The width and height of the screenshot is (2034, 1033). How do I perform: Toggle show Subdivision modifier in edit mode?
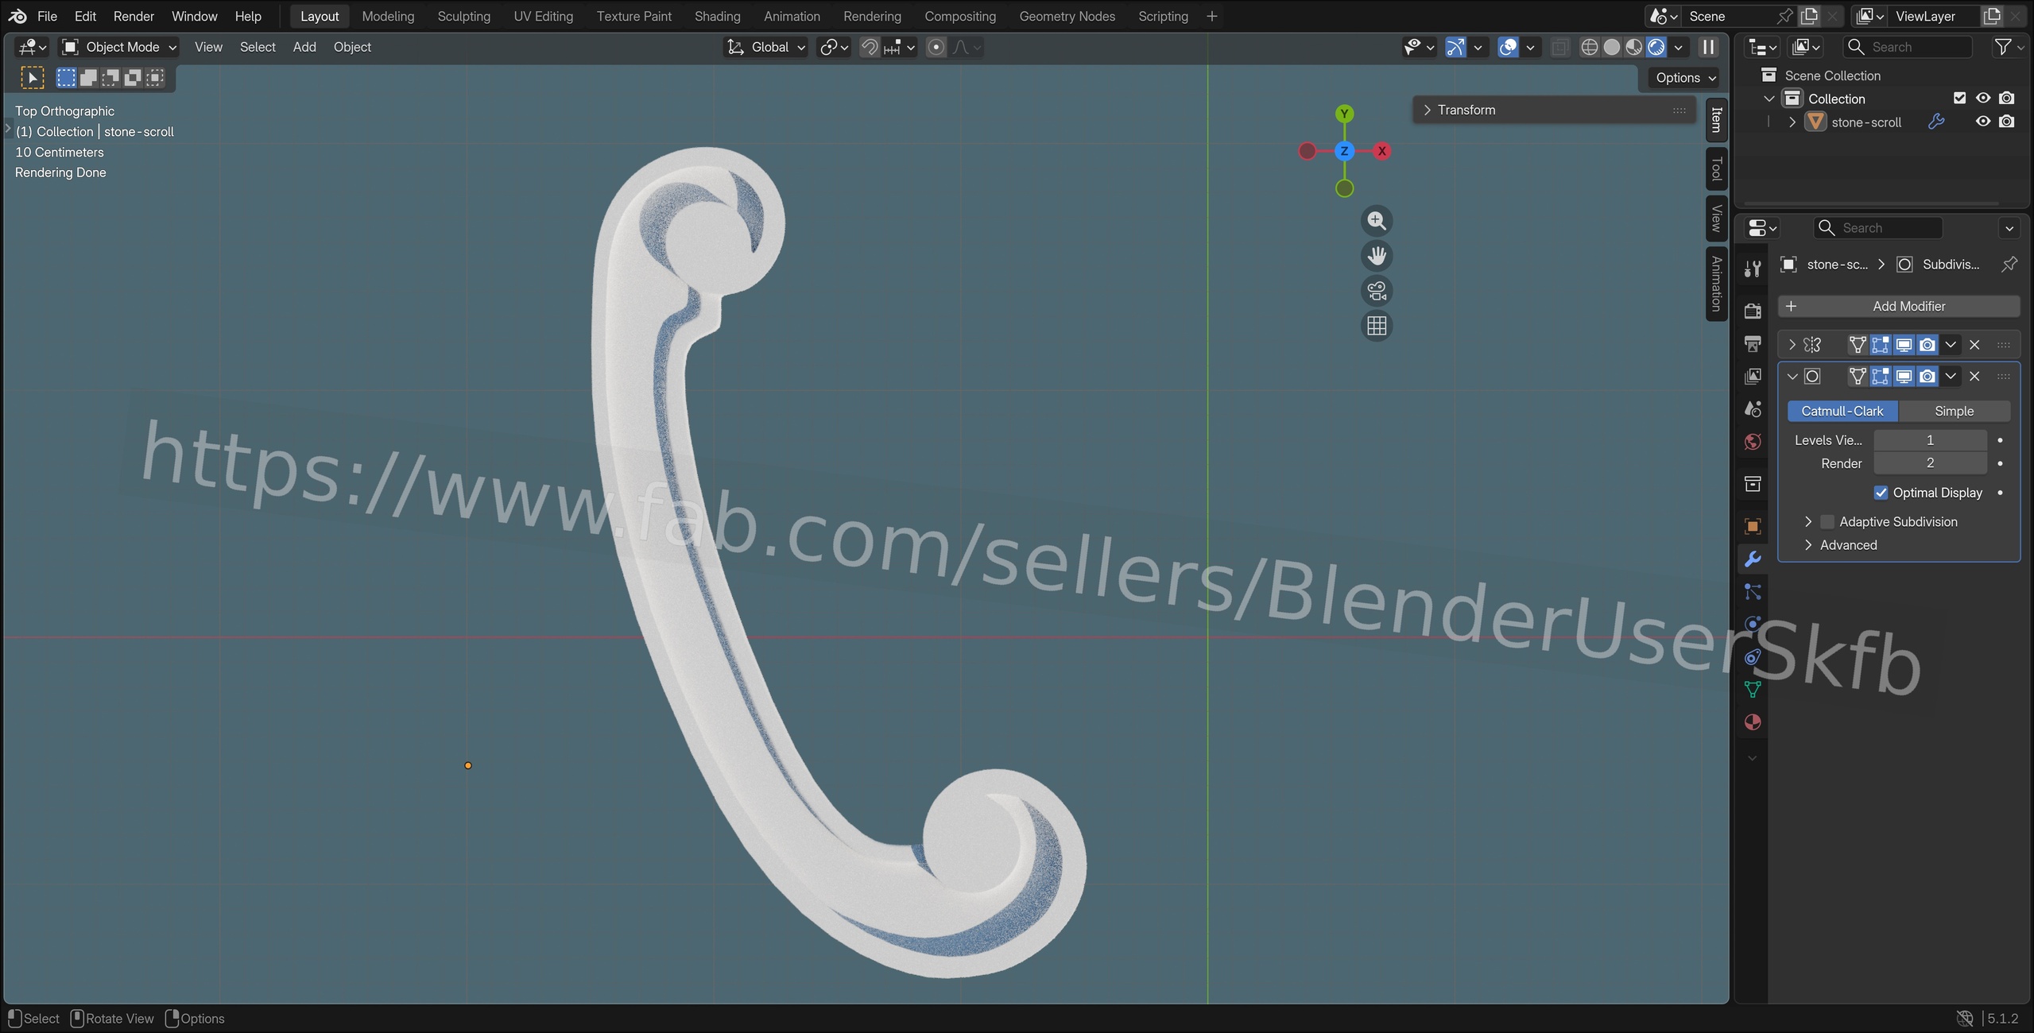pyautogui.click(x=1880, y=377)
